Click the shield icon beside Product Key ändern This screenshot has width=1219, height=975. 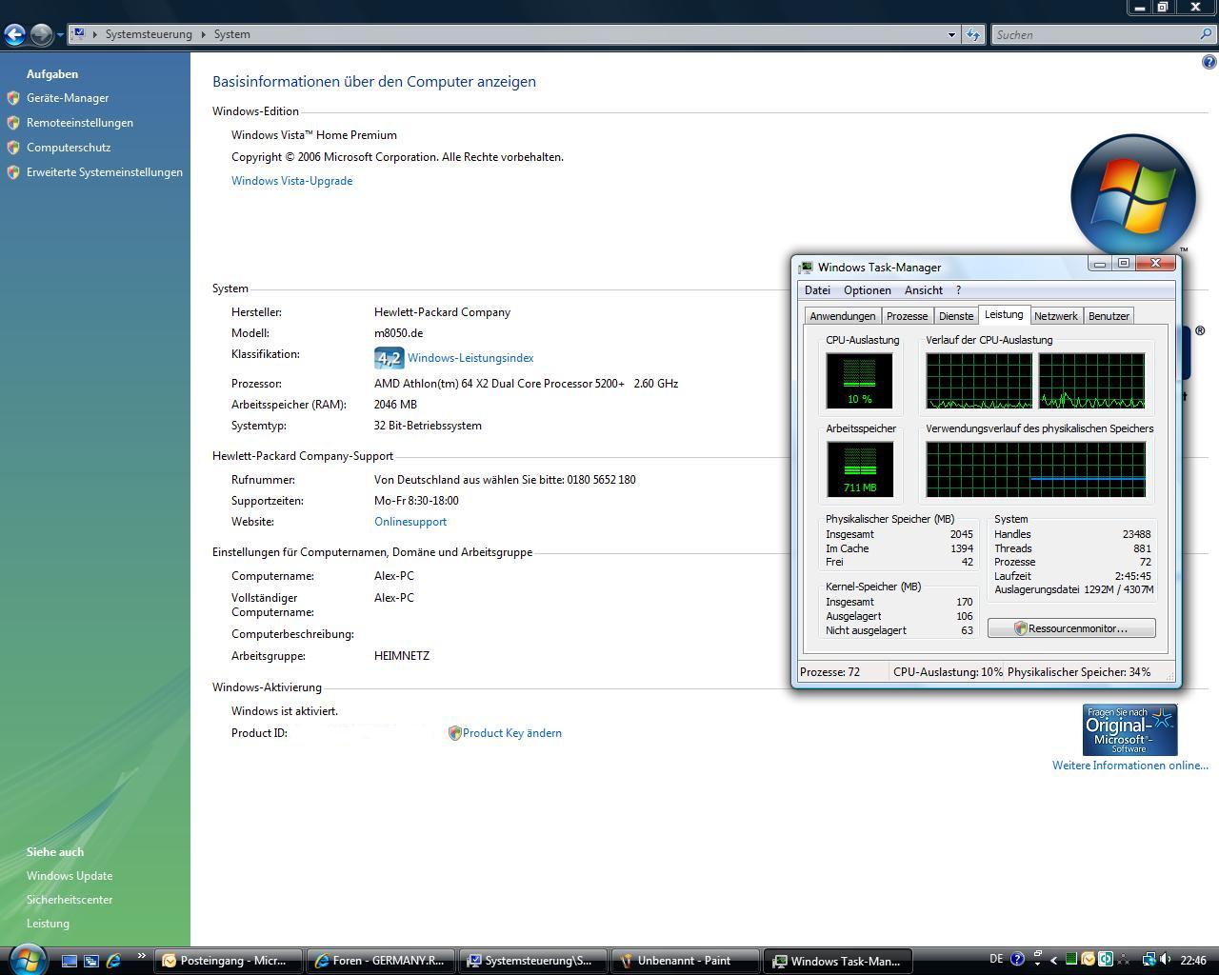pyautogui.click(x=454, y=733)
